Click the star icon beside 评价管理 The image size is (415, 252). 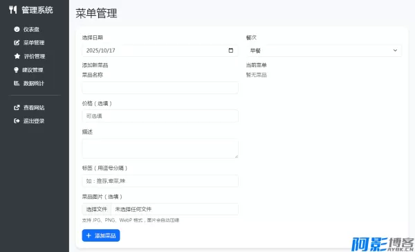point(17,56)
